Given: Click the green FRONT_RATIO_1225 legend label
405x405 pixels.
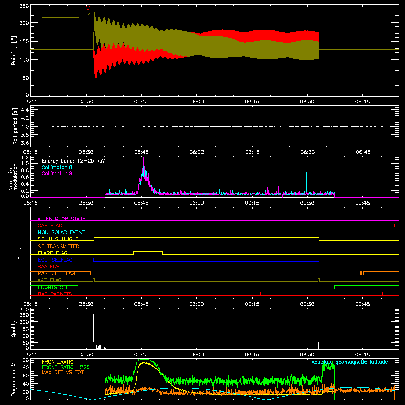Looking at the screenshot, I should (x=66, y=367).
